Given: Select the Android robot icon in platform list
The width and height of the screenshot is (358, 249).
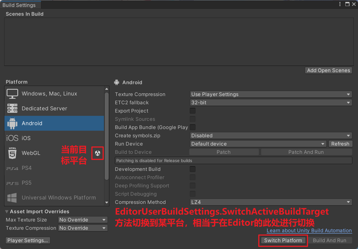Looking at the screenshot, I should pos(12,124).
